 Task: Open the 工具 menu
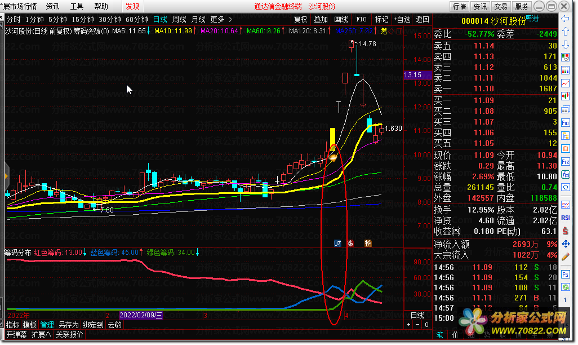click(x=77, y=6)
